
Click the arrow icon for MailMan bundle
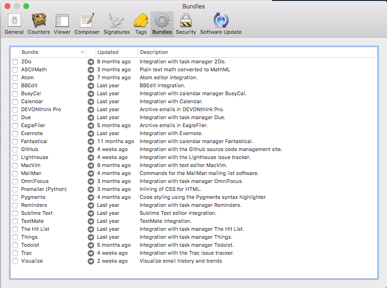coord(91,174)
